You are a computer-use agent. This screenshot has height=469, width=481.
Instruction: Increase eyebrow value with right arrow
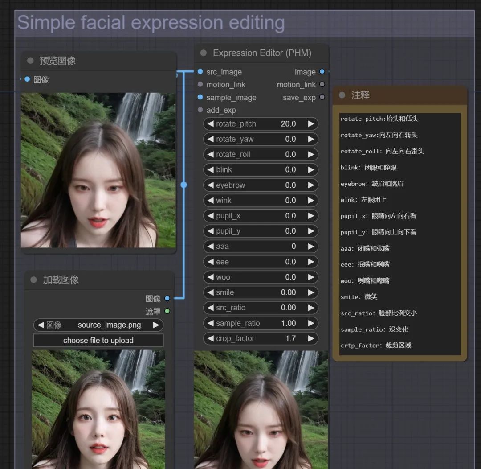tap(311, 185)
